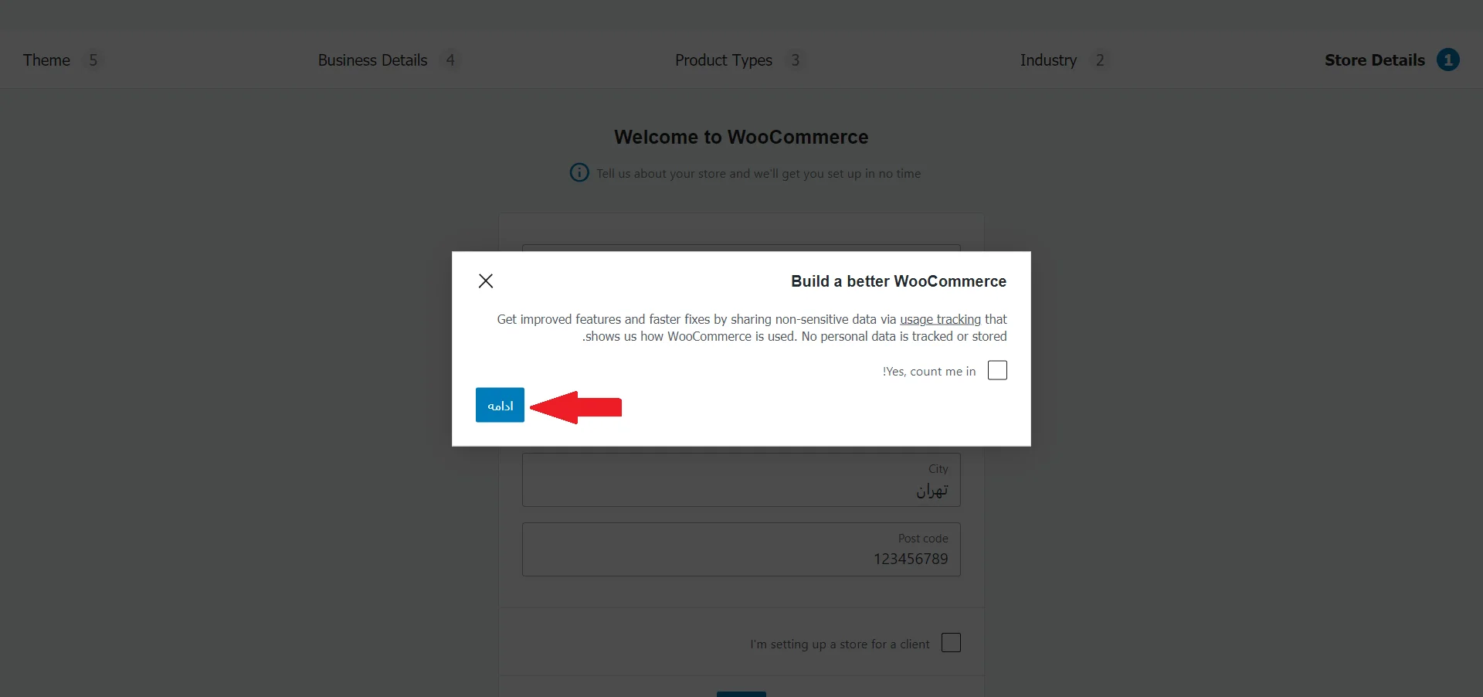Click the Post code input field
The height and width of the screenshot is (697, 1483).
pyautogui.click(x=741, y=549)
